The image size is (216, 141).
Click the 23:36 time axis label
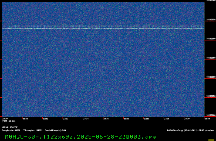pyautogui.click(x=126, y=119)
